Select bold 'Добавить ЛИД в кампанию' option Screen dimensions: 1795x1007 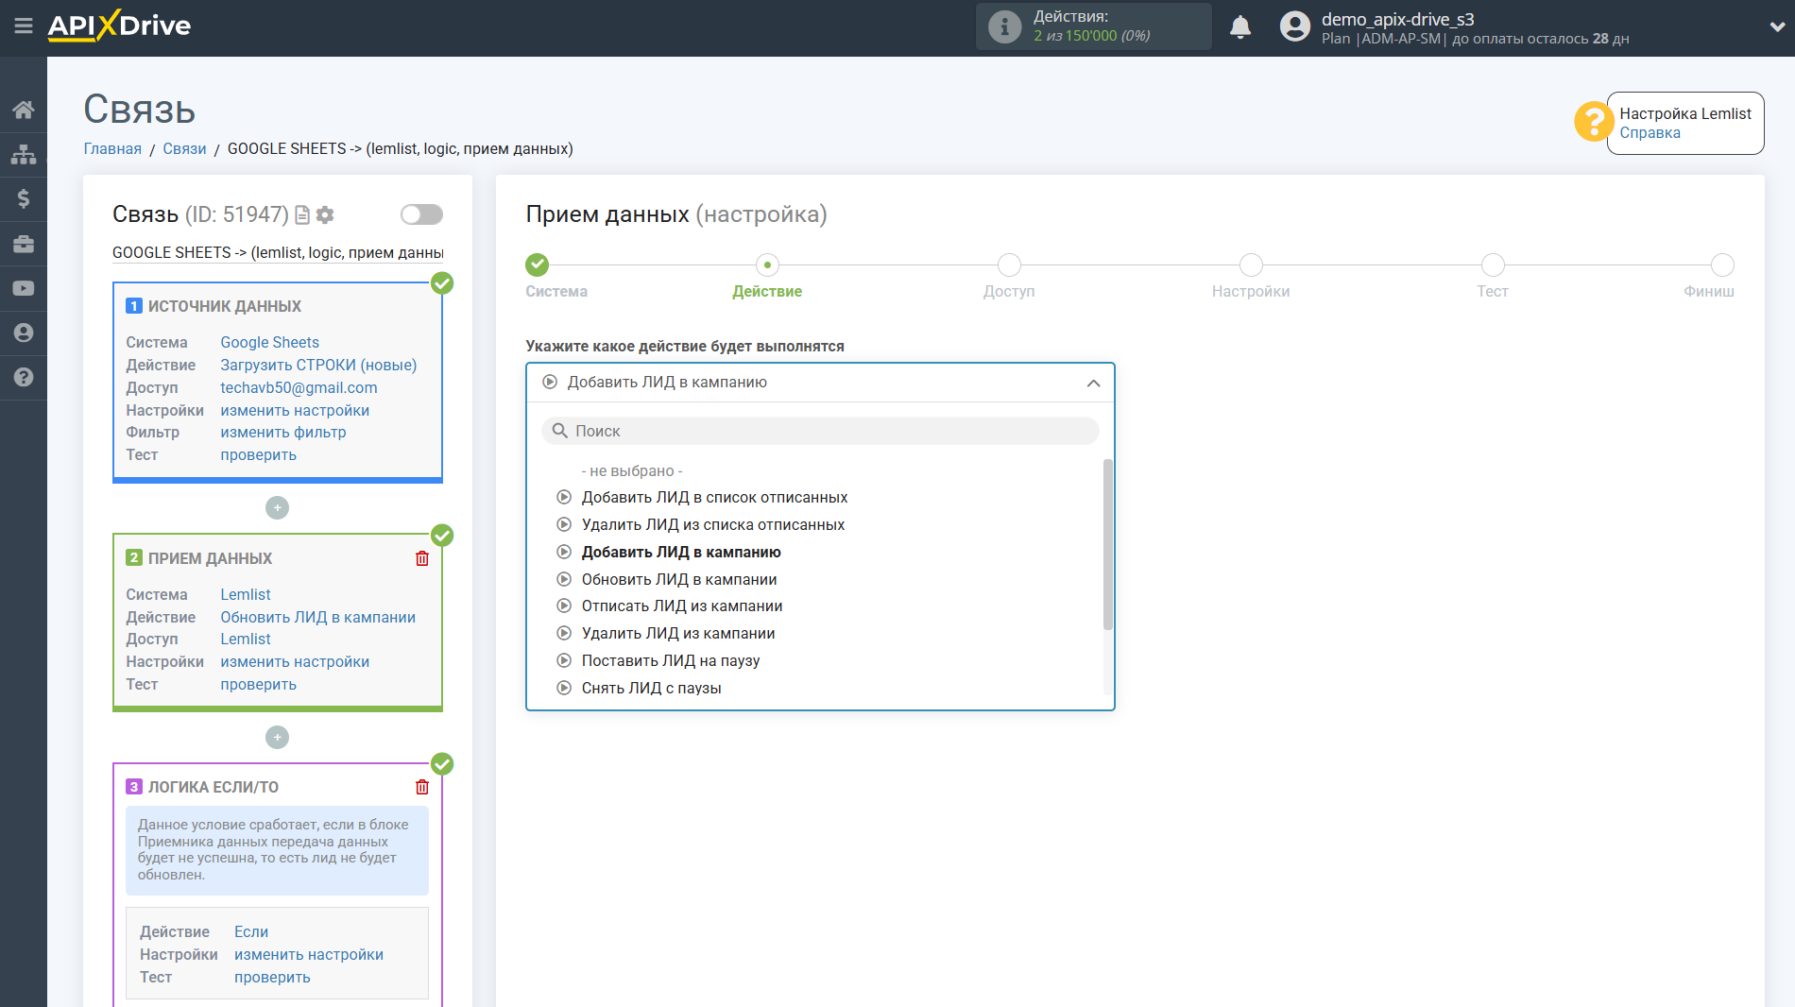(x=681, y=553)
